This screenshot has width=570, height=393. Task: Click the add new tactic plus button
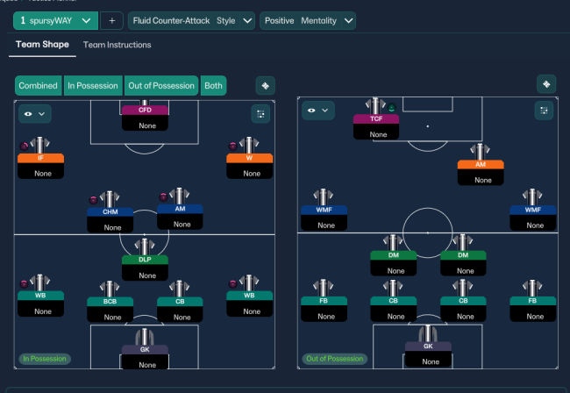(x=112, y=20)
